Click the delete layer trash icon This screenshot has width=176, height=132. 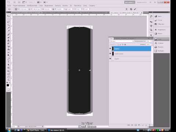tap(150, 125)
